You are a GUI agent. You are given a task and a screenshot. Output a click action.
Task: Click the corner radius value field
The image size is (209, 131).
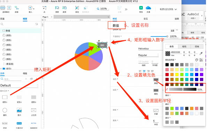coord(156,121)
